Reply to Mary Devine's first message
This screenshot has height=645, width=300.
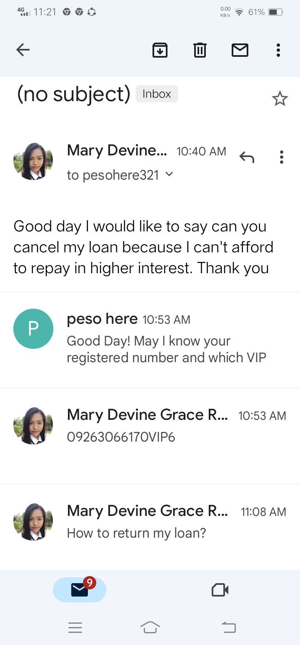(x=247, y=157)
